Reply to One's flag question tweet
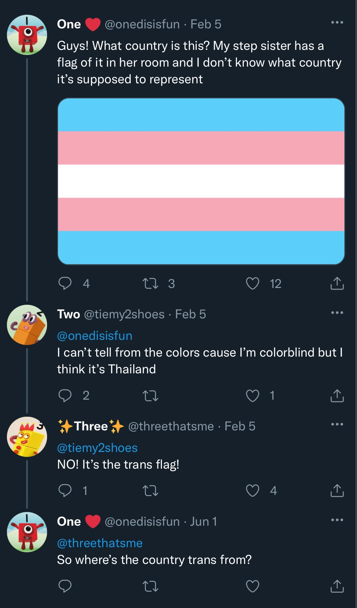Image resolution: width=357 pixels, height=608 pixels. (66, 283)
